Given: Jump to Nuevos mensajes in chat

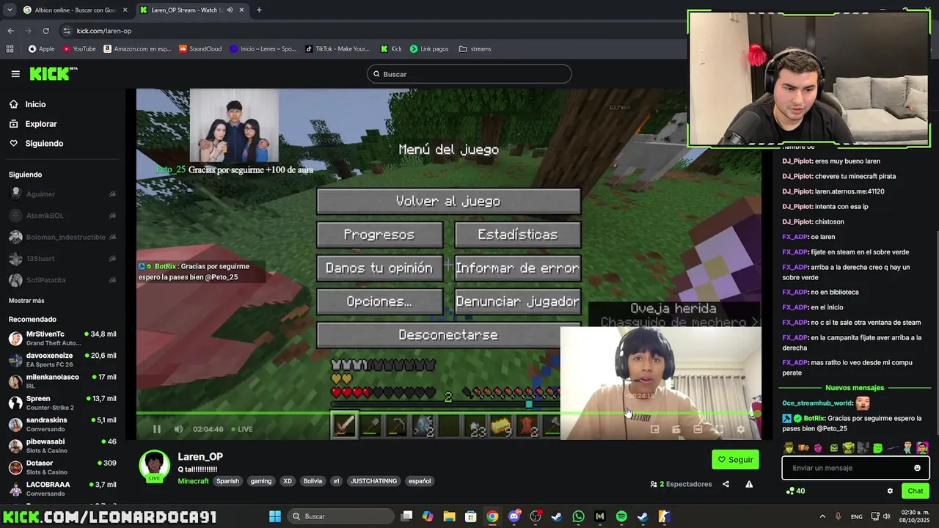Looking at the screenshot, I should [x=854, y=388].
